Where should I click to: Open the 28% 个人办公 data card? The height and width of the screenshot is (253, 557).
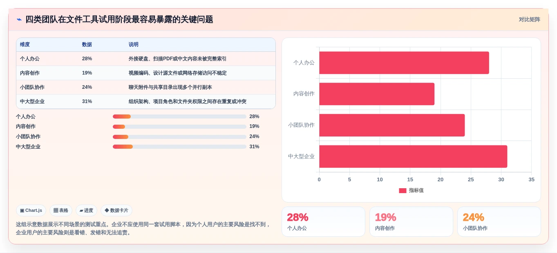pyautogui.click(x=323, y=222)
